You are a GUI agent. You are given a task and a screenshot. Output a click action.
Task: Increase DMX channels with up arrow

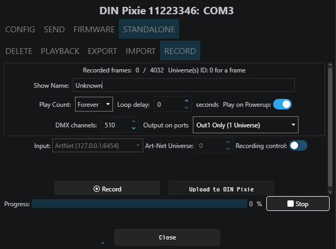pyautogui.click(x=134, y=122)
